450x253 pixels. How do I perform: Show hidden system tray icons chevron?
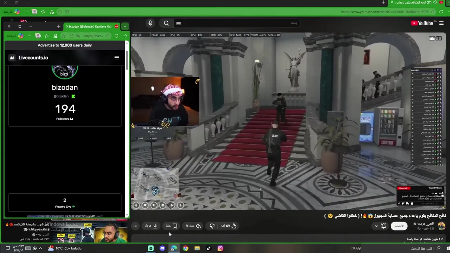point(40,248)
